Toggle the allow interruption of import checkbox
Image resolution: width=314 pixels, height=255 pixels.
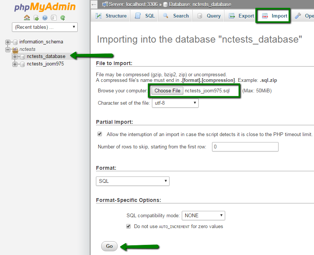(100, 134)
